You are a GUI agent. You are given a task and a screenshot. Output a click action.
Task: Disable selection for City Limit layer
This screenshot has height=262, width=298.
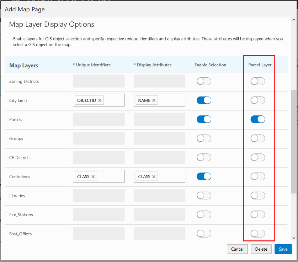[204, 100]
